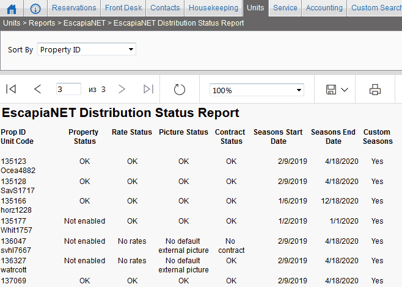Switch to the Contacts tab

[x=165, y=8]
